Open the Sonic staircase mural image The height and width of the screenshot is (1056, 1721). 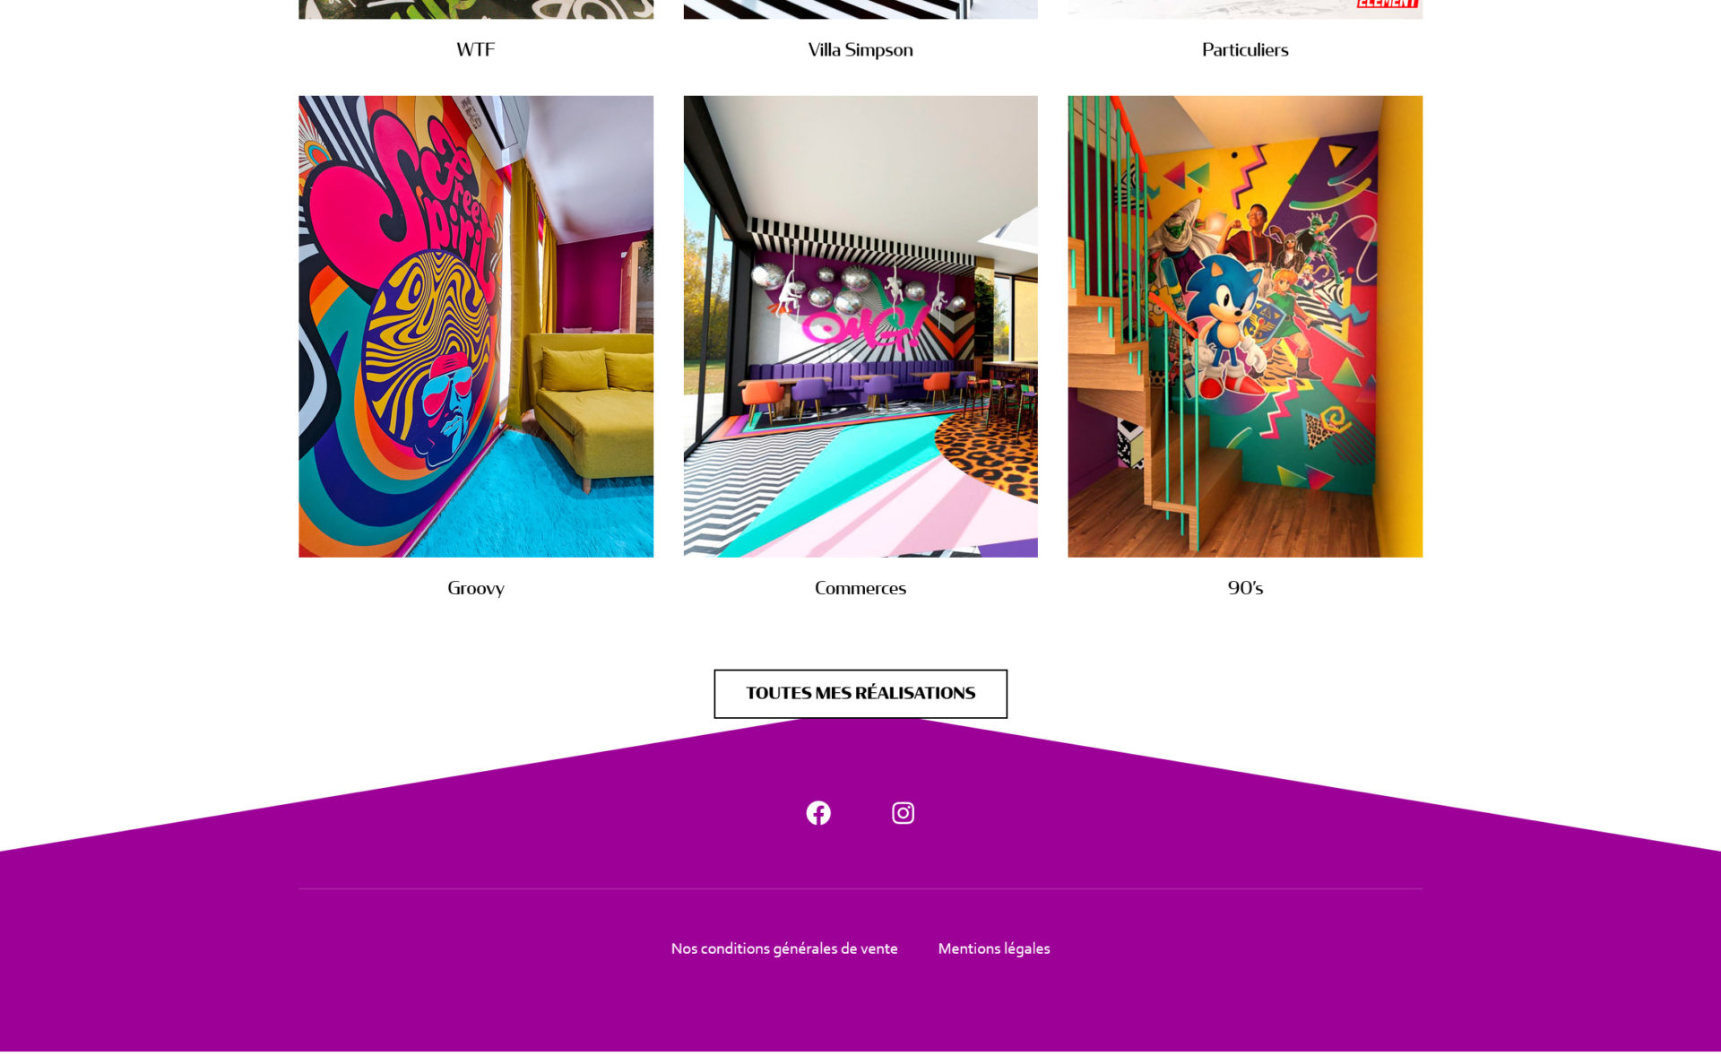coord(1245,326)
